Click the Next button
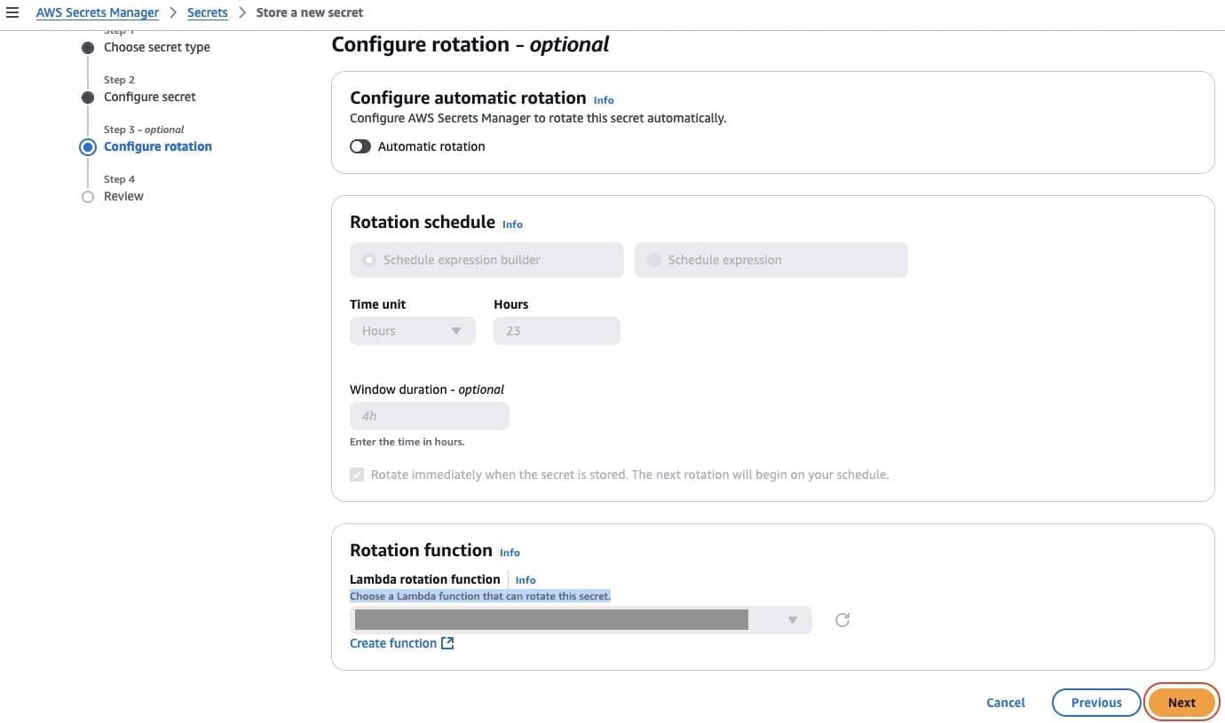1225x723 pixels. (1182, 702)
